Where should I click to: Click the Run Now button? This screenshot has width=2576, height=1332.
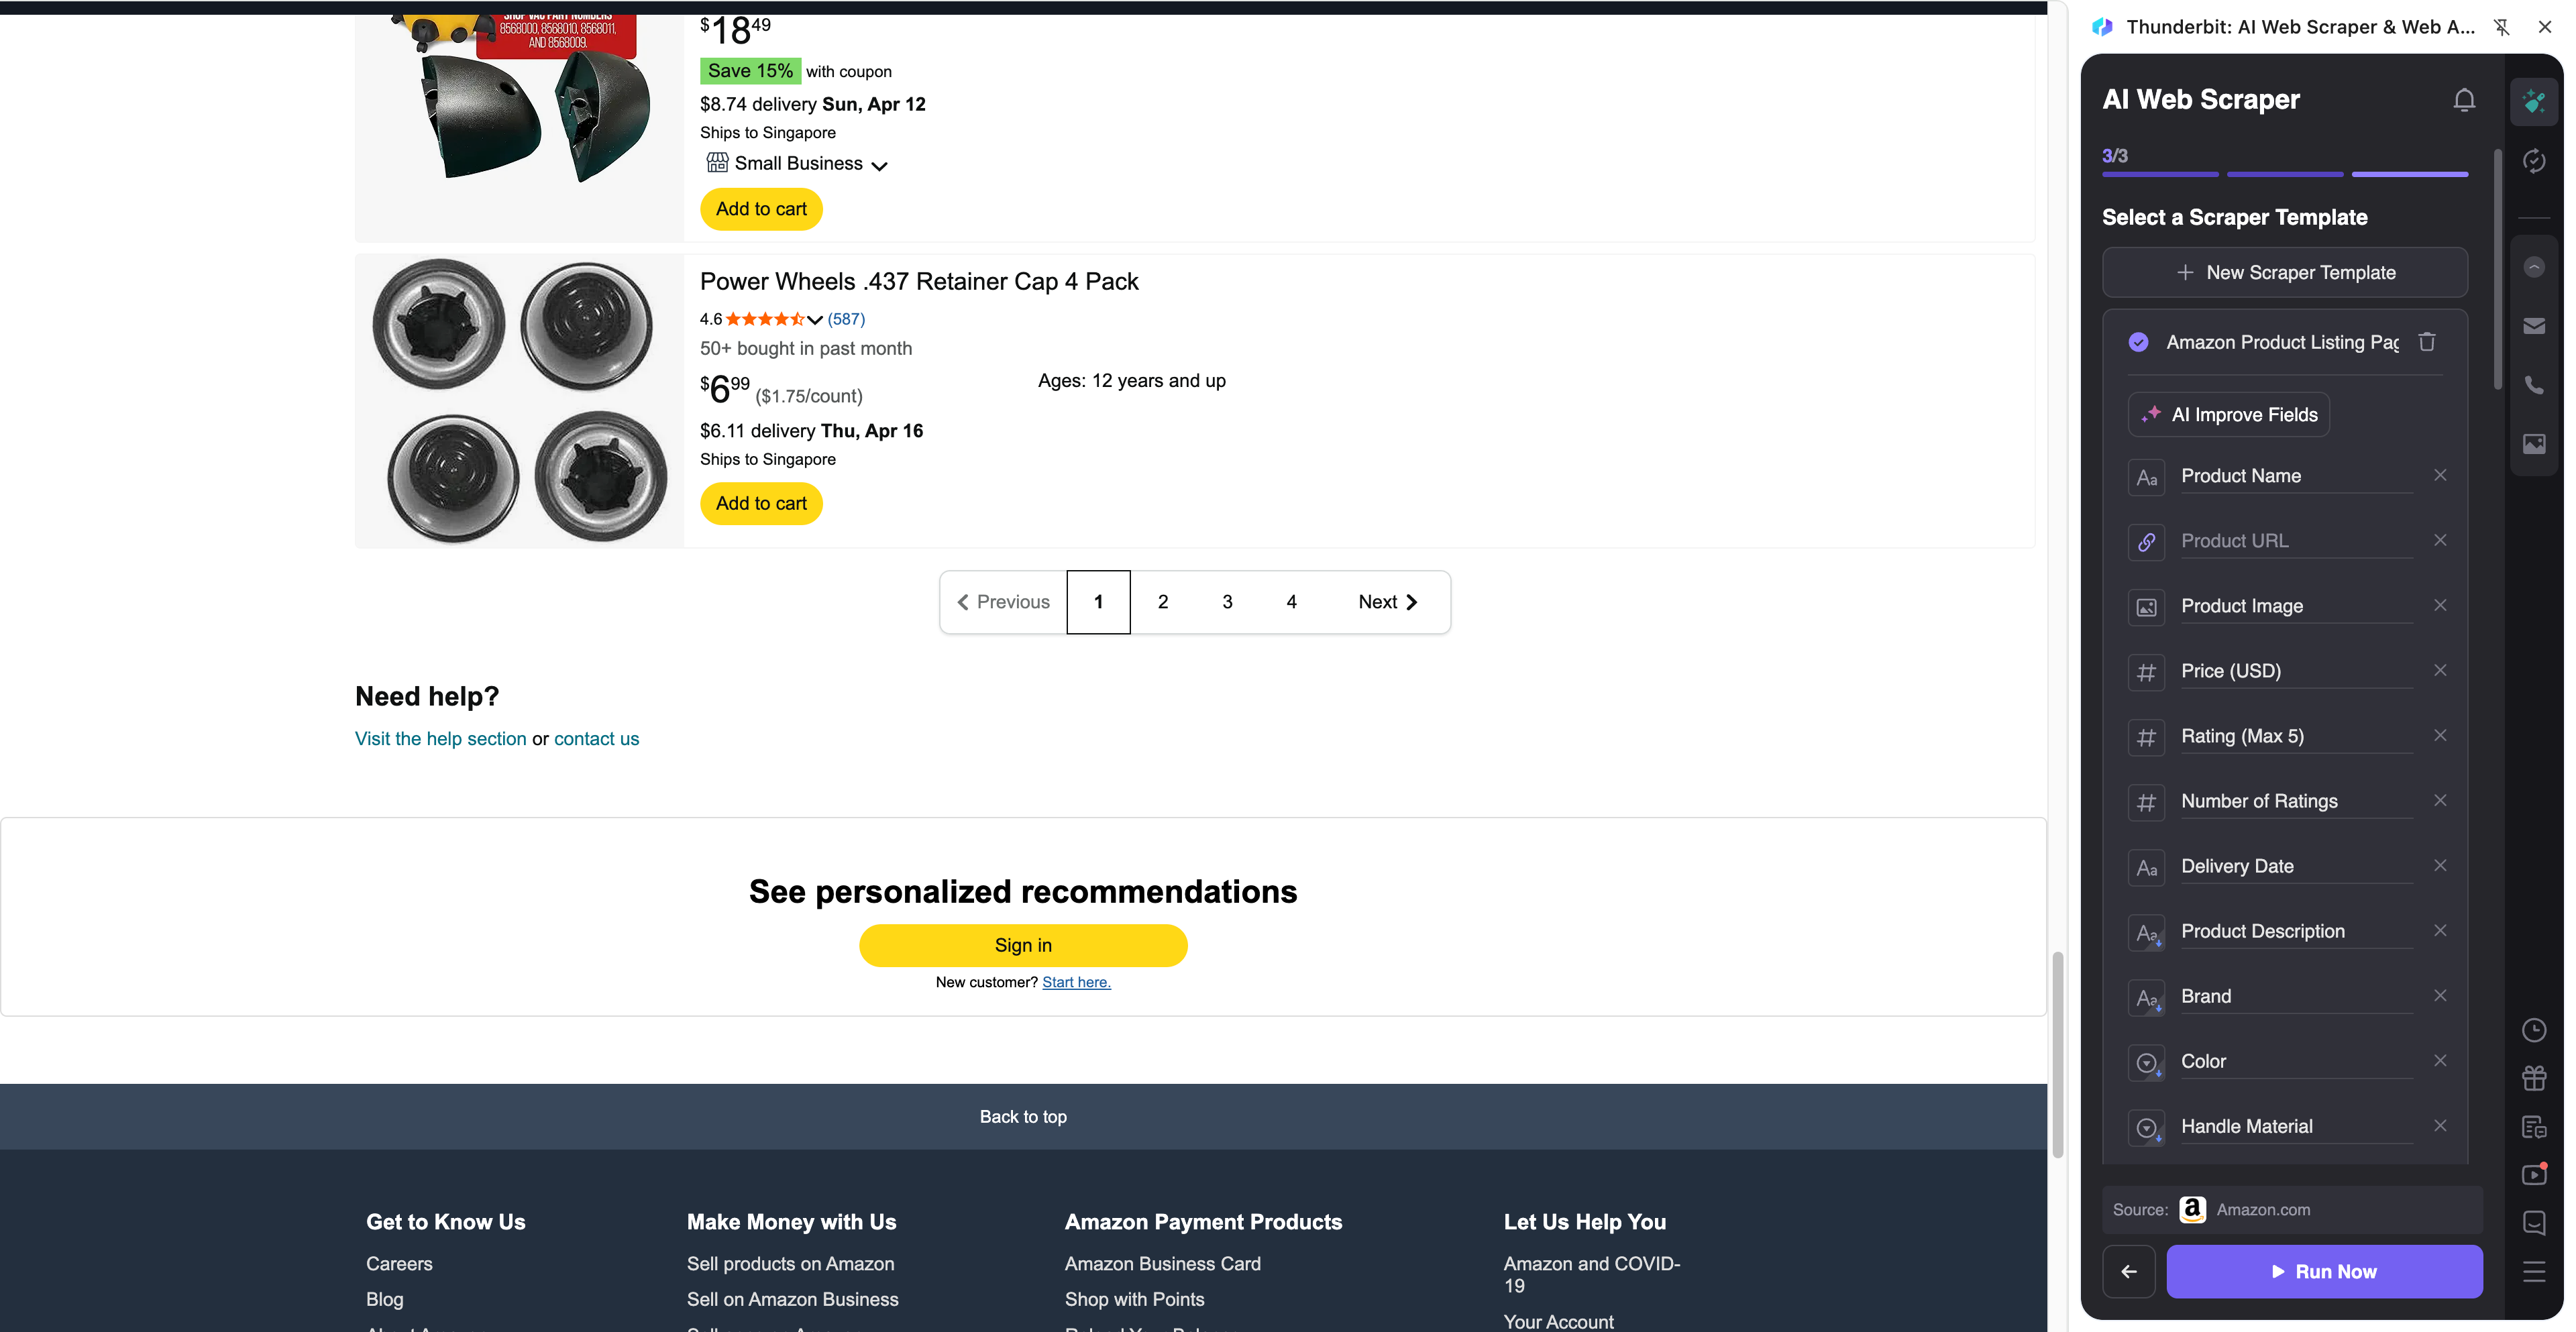coord(2324,1271)
